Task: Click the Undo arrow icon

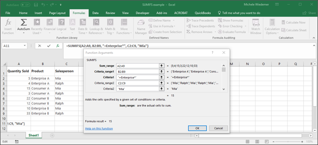Action: click(43, 4)
